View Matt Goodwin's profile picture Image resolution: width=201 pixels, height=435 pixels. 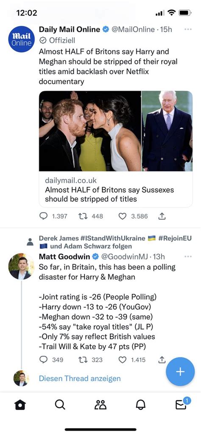[x=21, y=266]
